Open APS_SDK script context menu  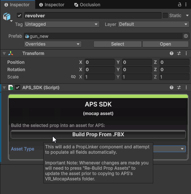click(186, 87)
